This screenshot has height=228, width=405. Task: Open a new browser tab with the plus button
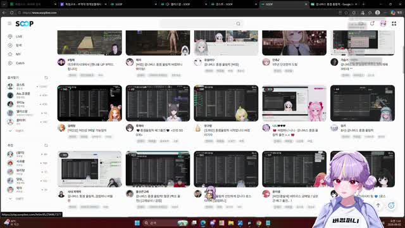[363, 4]
